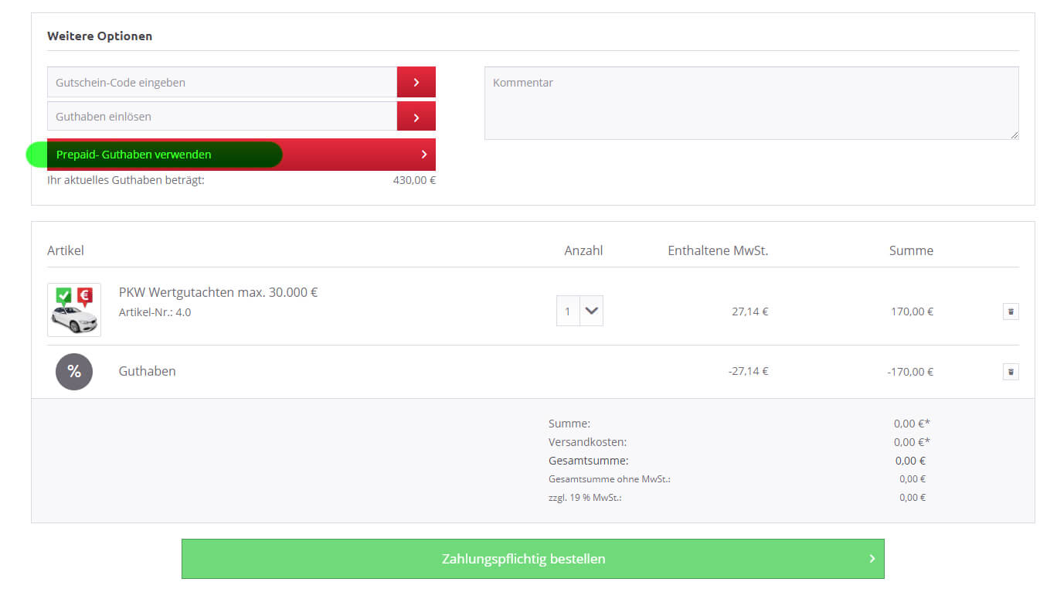Image resolution: width=1057 pixels, height=606 pixels.
Task: Click inside the Kommentar text area
Action: [751, 103]
